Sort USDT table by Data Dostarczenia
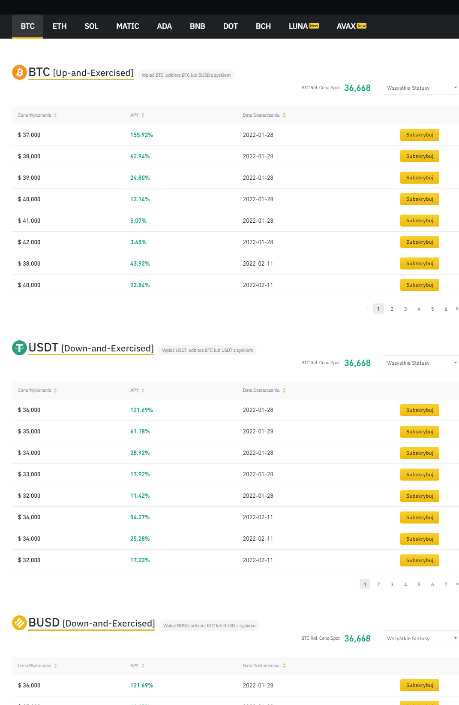 coord(284,390)
